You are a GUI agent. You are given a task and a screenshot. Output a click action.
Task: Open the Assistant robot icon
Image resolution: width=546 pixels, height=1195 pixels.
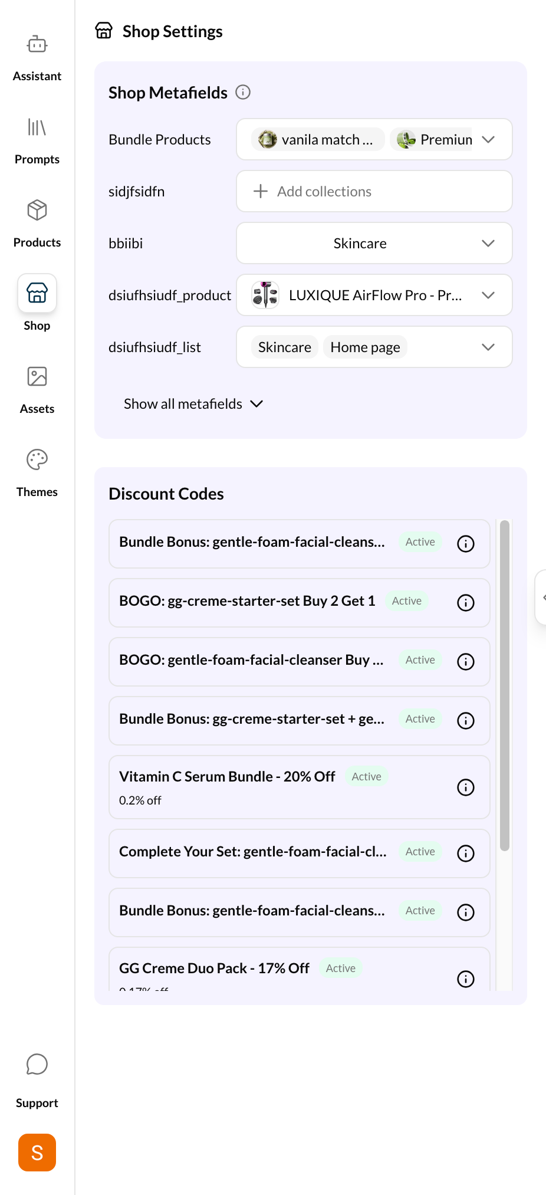[x=37, y=44]
